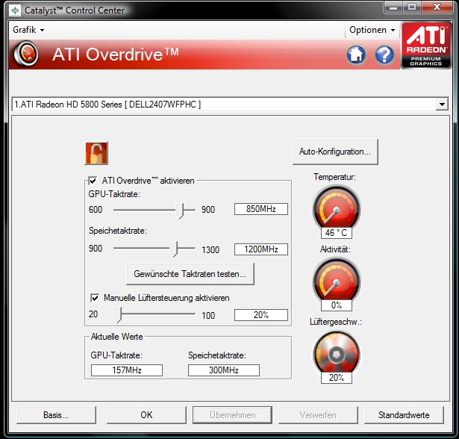This screenshot has width=459, height=439.
Task: Click the Speichertaktrate slider thumb
Action: click(x=174, y=249)
